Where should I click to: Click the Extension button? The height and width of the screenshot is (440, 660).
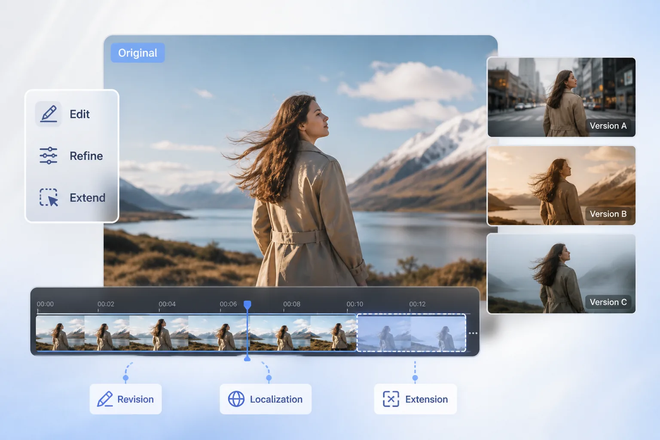pos(416,399)
